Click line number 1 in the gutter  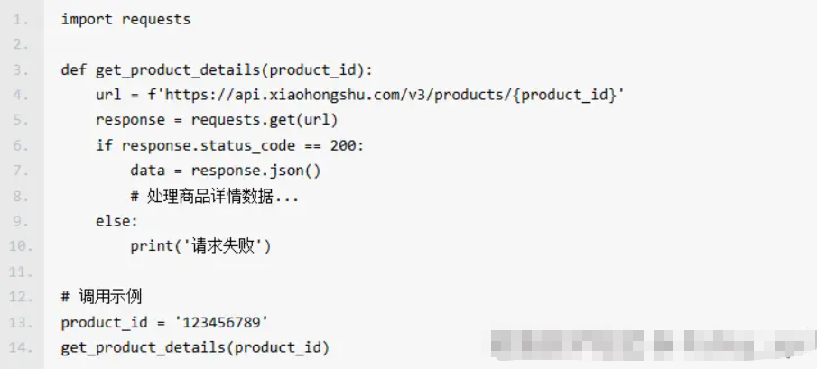[22, 19]
